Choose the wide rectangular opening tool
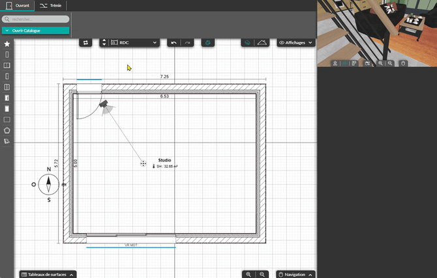 click(x=7, y=120)
